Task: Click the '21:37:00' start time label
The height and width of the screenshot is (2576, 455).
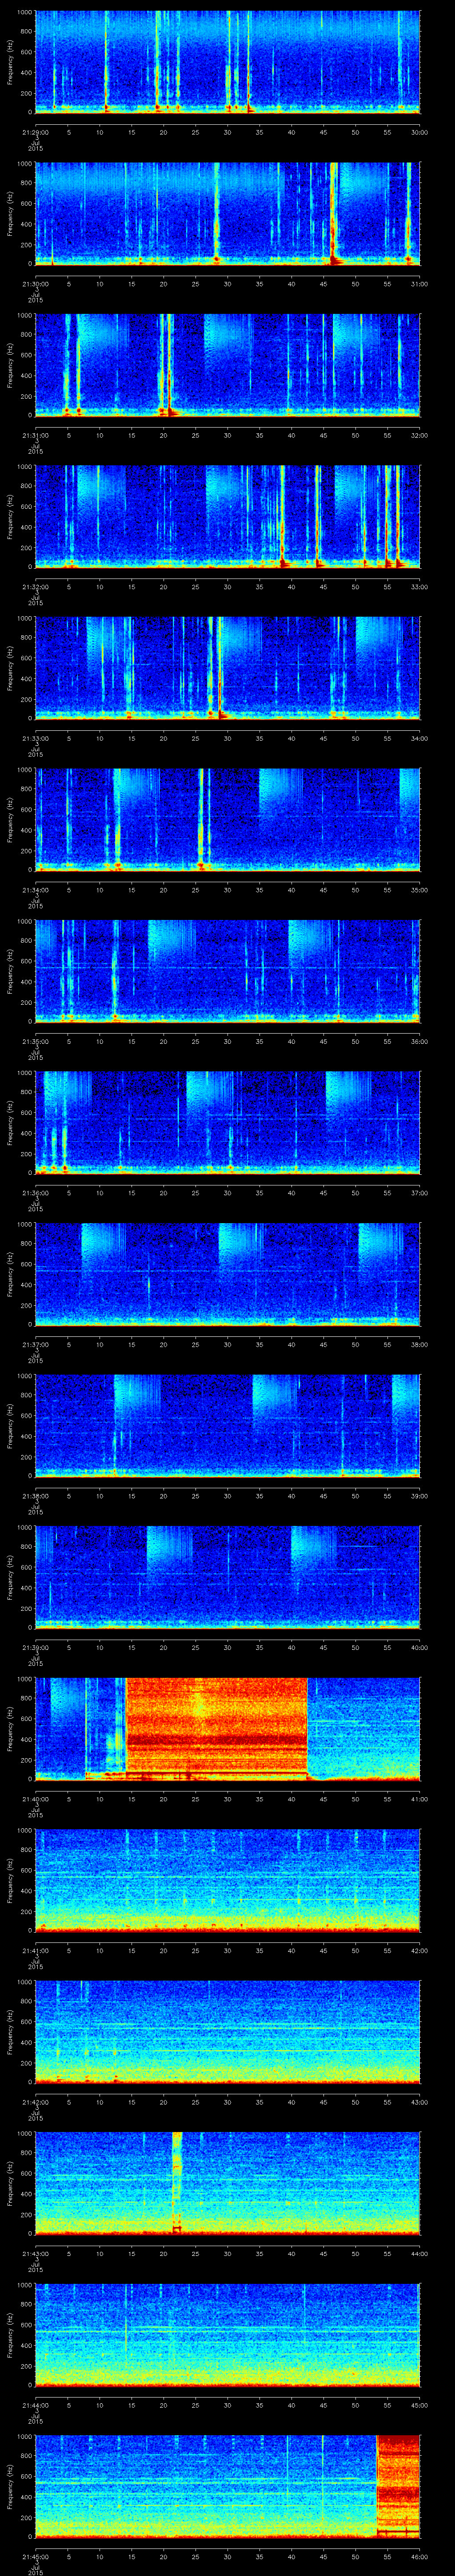Action: [x=35, y=1343]
